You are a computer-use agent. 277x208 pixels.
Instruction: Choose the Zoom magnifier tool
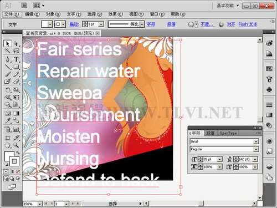tap(16, 145)
